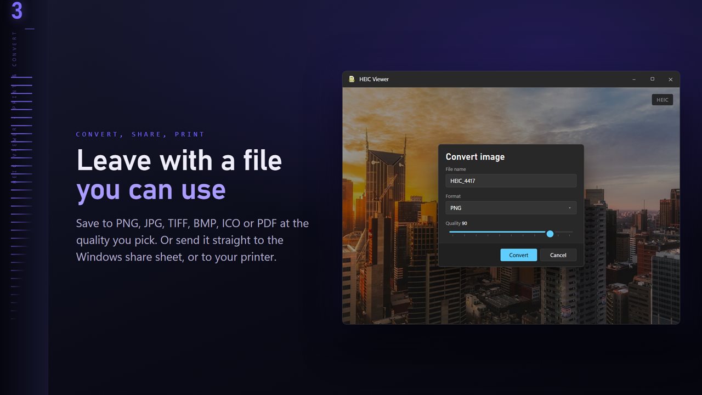Click the 'Leave with a file' heading
The width and height of the screenshot is (702, 395).
coord(179,161)
